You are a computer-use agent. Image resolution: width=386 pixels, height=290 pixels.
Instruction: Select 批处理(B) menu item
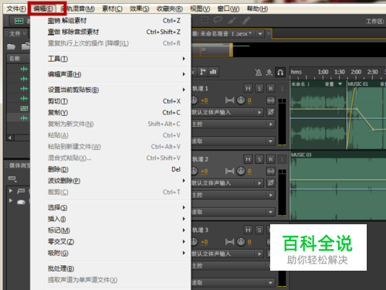(118, 268)
